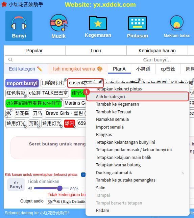Click the Tidak dimainkan status text
The image size is (194, 218).
(x=43, y=182)
